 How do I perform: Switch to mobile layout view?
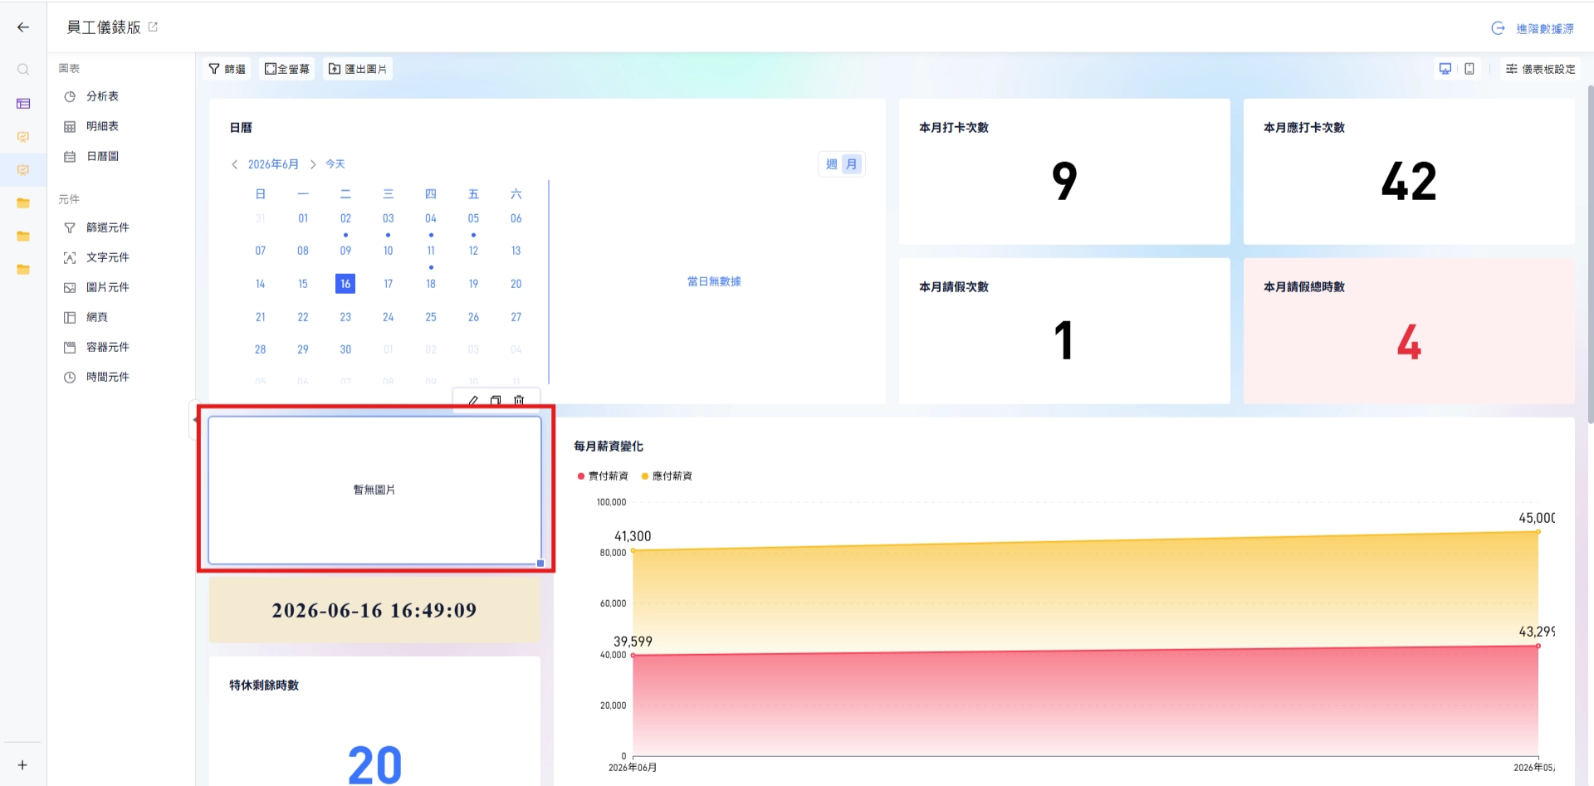point(1469,69)
